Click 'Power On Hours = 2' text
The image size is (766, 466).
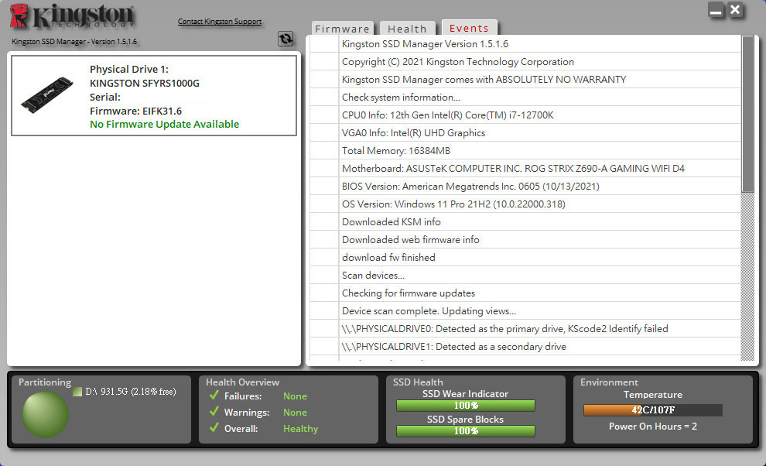click(653, 427)
